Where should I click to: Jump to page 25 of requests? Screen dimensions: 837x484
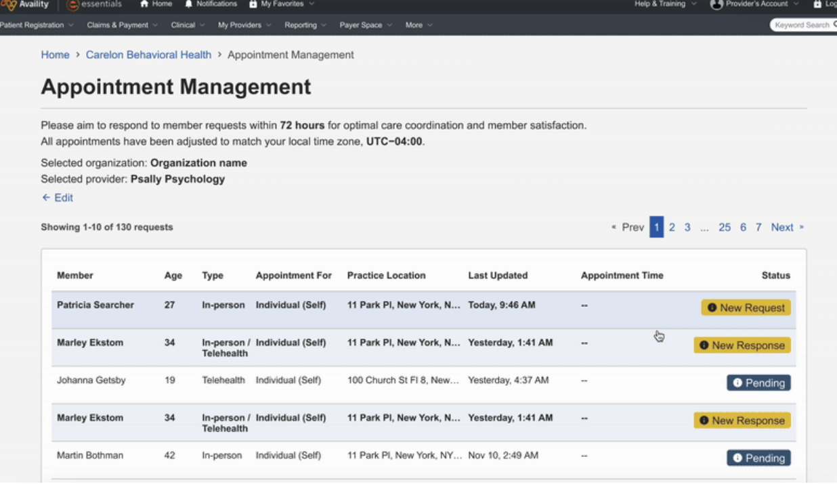coord(725,227)
